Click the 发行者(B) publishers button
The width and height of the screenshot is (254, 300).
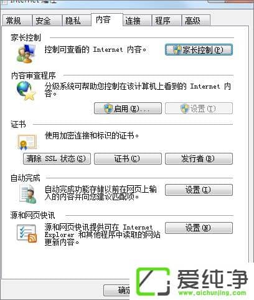point(199,159)
